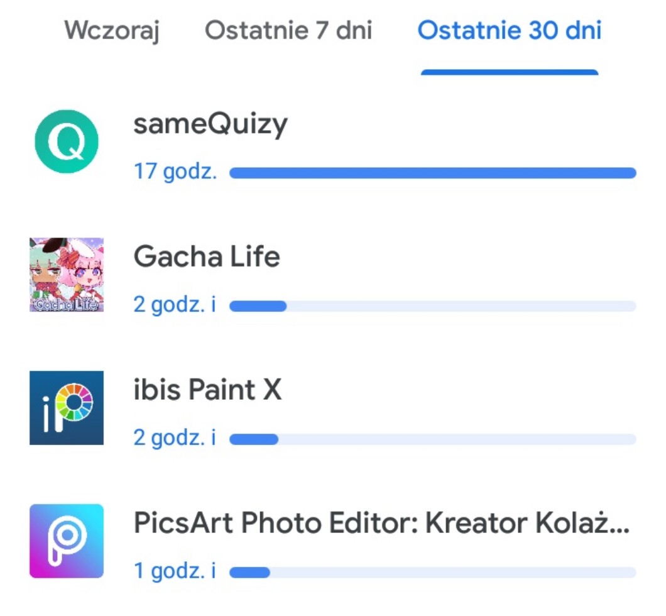Viewport: 666px width, 616px height.
Task: Tap ibis Paint X's 2 godz. i label
Action: coord(175,438)
